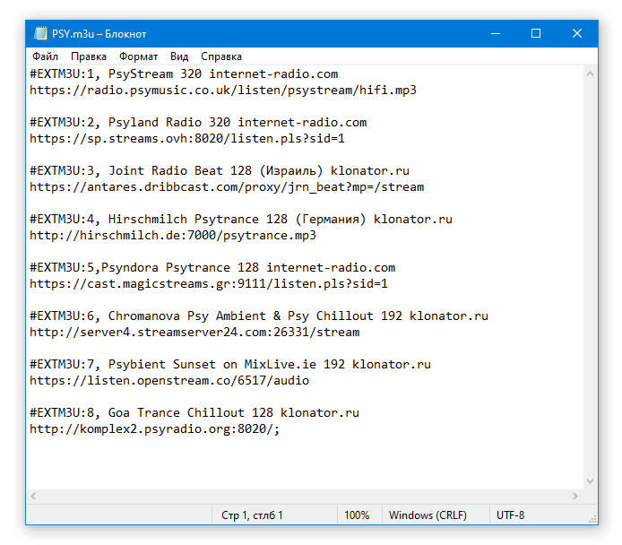Click the Goa Trance Chillout 128 line
Screen dimensions: 622x545
pyautogui.click(x=194, y=412)
